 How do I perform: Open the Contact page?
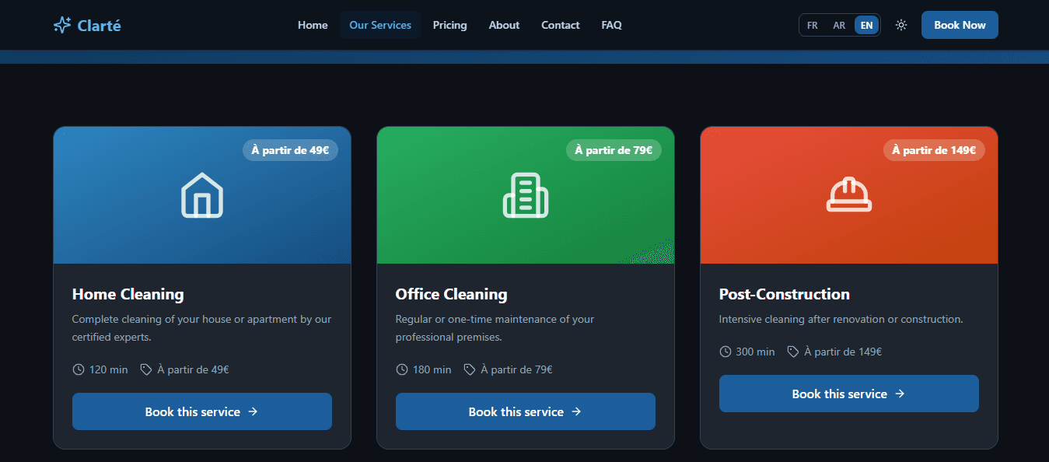tap(561, 25)
